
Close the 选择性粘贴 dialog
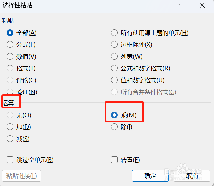(x=202, y=5)
